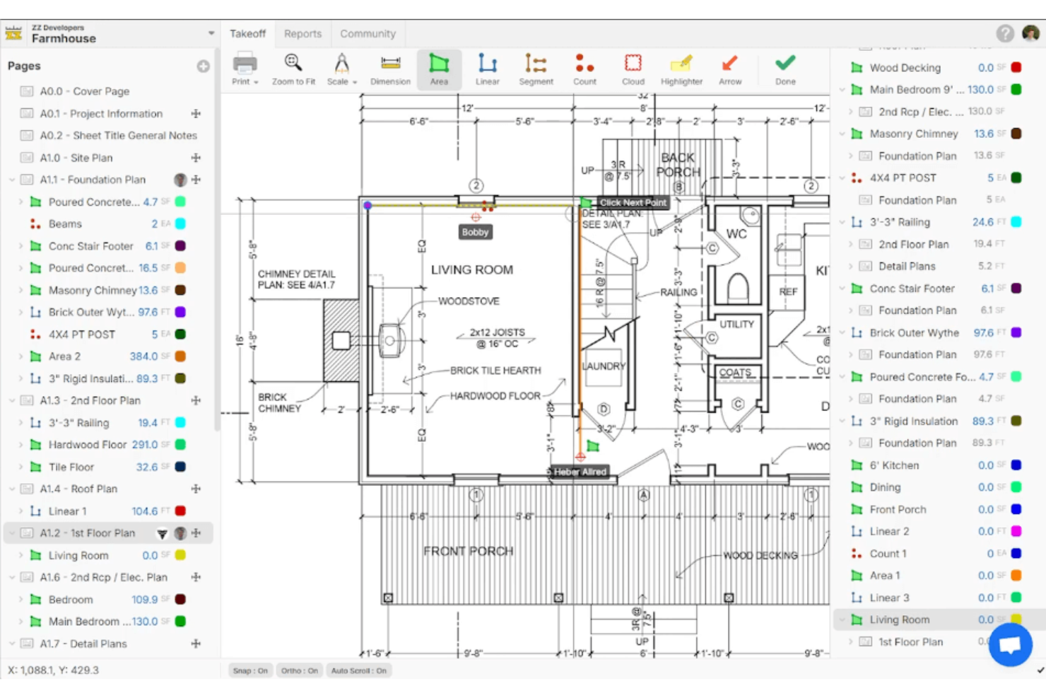This screenshot has height=698, width=1046.
Task: Select Tile Floor takeoff in left panel
Action: [x=71, y=467]
